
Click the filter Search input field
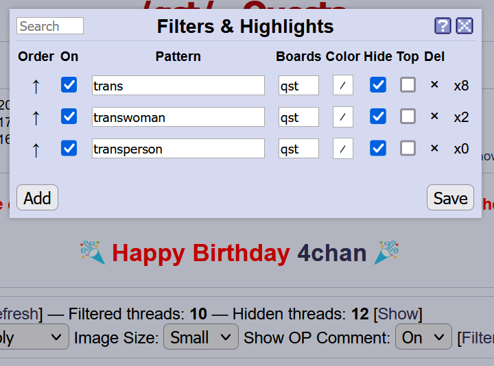tap(50, 26)
